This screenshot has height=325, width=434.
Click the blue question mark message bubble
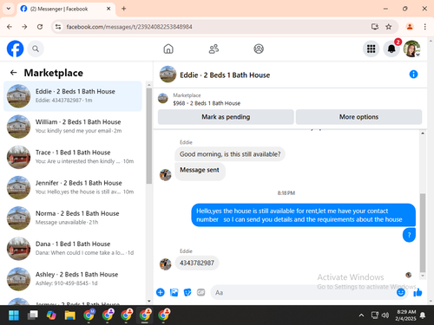coord(409,235)
